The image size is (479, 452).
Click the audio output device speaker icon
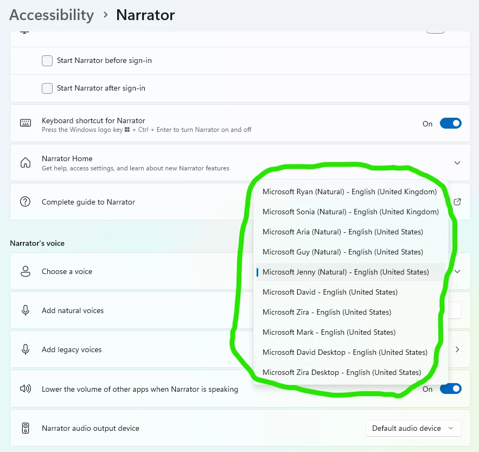(25, 428)
